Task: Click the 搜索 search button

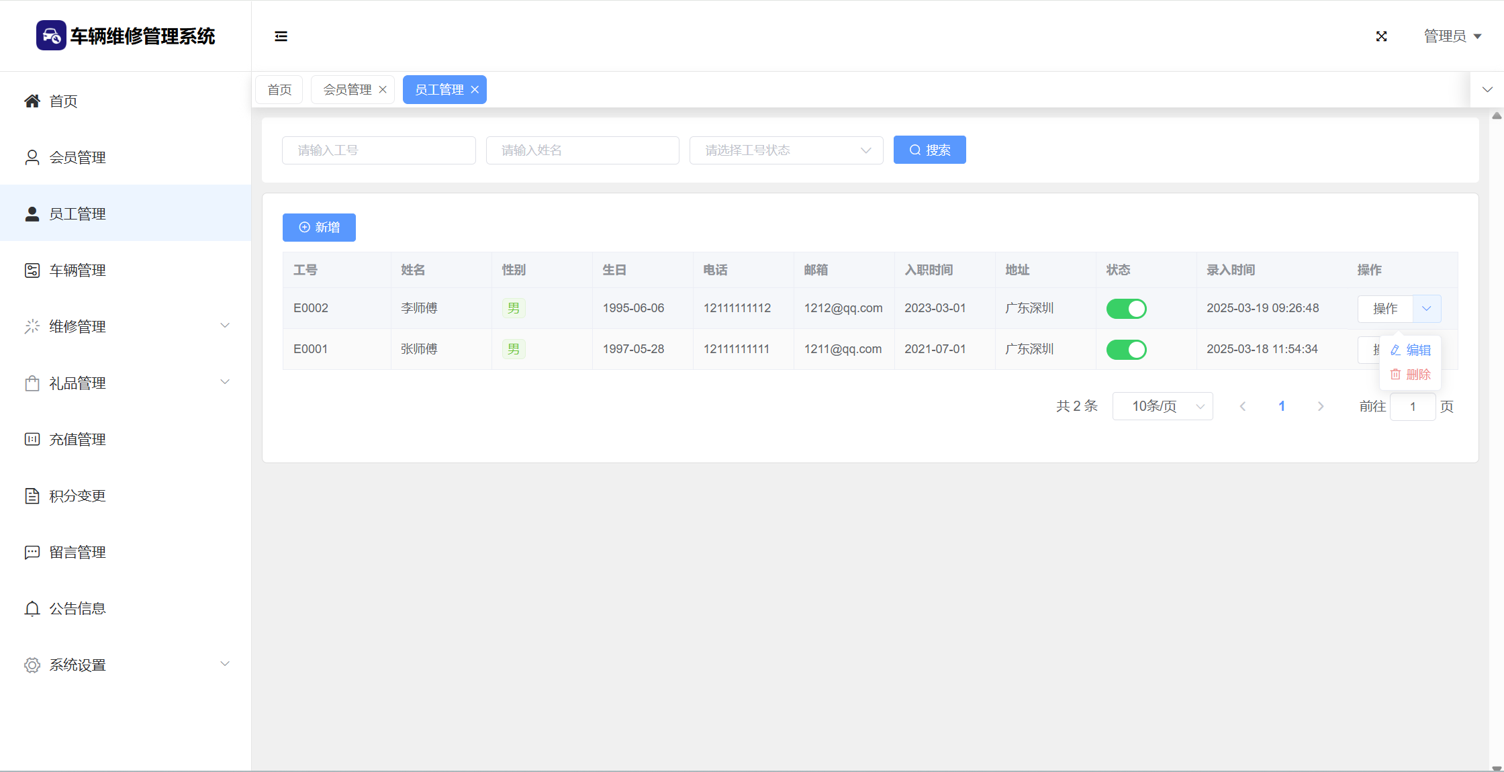Action: [x=929, y=150]
